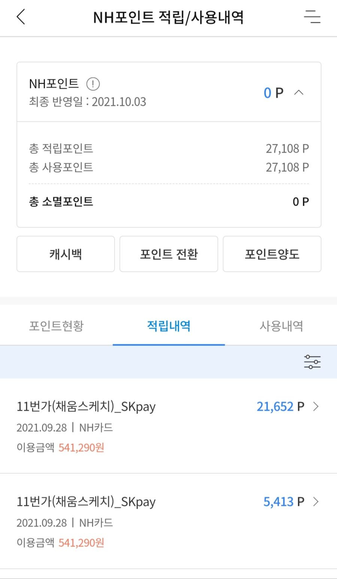Open the second 11번가(채움스케치)_SKpay entry title
Screen dimensions: 337x579
[86, 502]
